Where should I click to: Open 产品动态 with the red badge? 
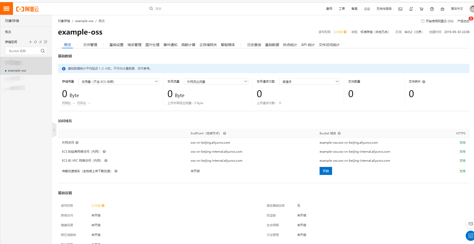tap(464, 21)
